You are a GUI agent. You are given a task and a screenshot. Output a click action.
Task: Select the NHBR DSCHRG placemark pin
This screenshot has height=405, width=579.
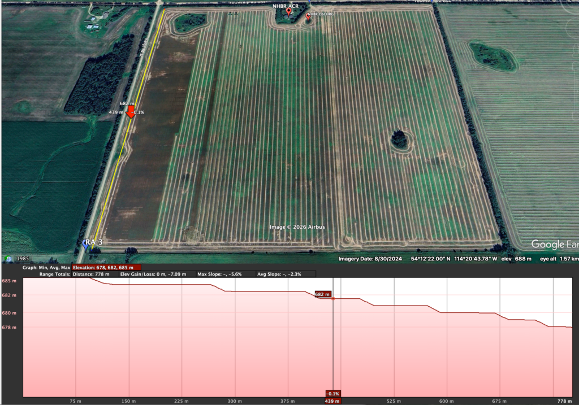pyautogui.click(x=308, y=17)
